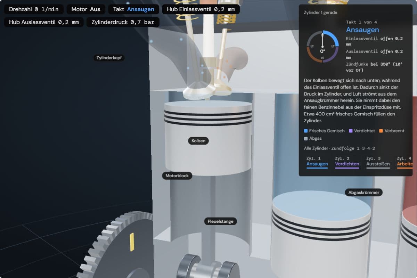Select the Zylinderkopf label in the 3D view
Screen dimensions: 417x278
tap(109, 58)
